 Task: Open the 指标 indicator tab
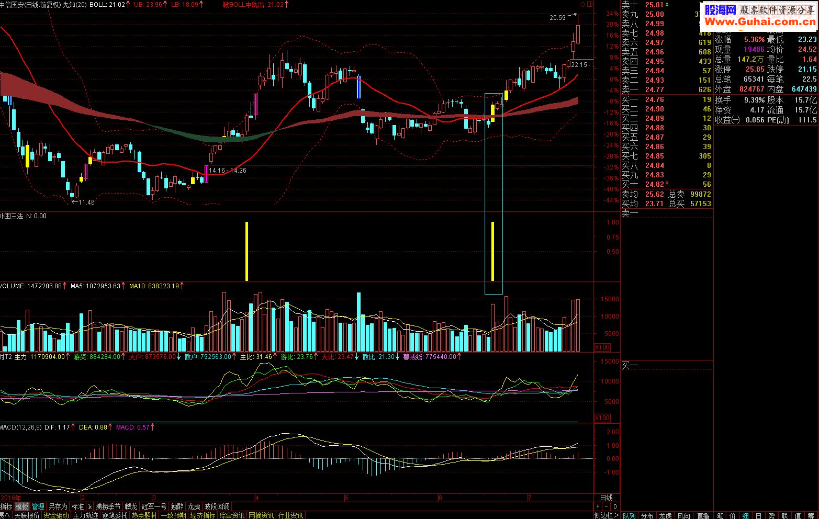6,506
